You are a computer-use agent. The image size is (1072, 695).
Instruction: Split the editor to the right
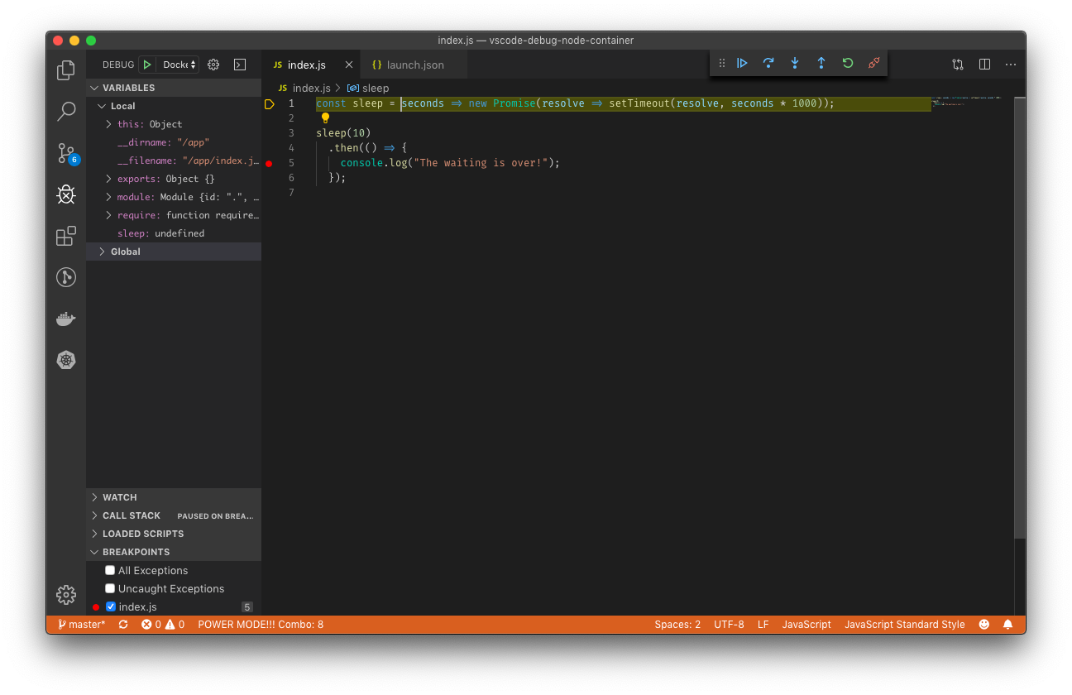tap(984, 65)
